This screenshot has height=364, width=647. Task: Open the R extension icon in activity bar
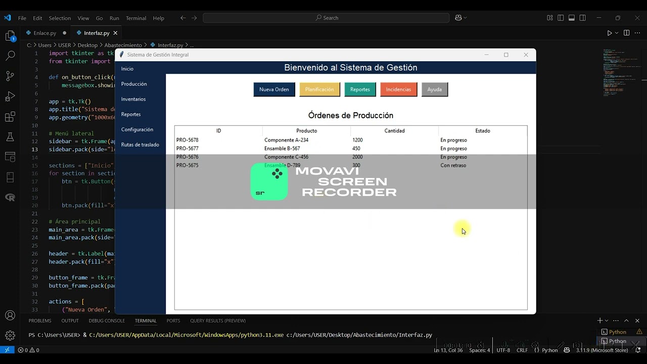(x=10, y=198)
